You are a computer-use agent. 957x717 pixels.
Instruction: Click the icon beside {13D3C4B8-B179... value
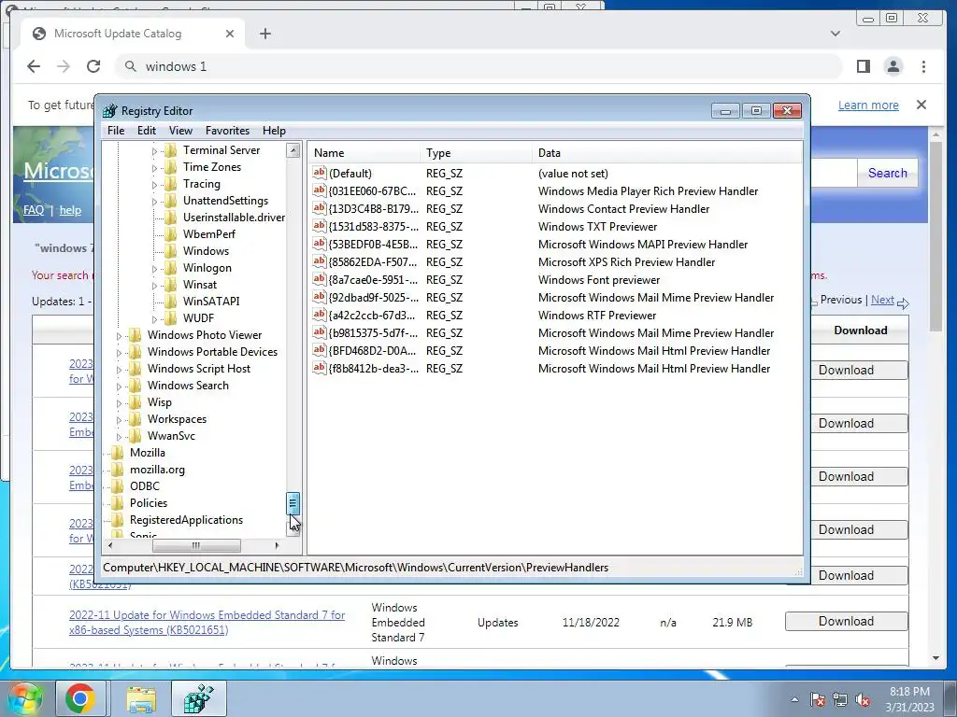tap(320, 208)
